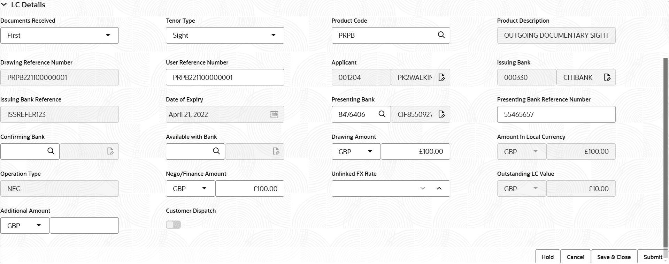
Task: Open the Documents Received dropdown
Action: [108, 35]
